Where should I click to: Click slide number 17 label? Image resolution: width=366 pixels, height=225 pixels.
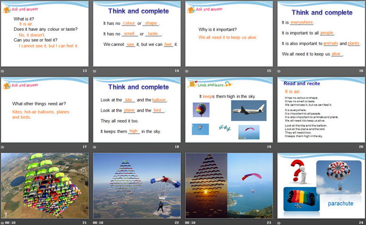click(x=85, y=147)
